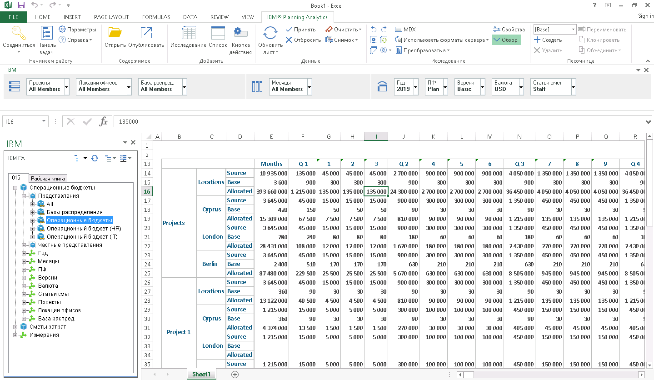654x380 pixels.
Task: Expand the Измерения tree node
Action: point(15,335)
